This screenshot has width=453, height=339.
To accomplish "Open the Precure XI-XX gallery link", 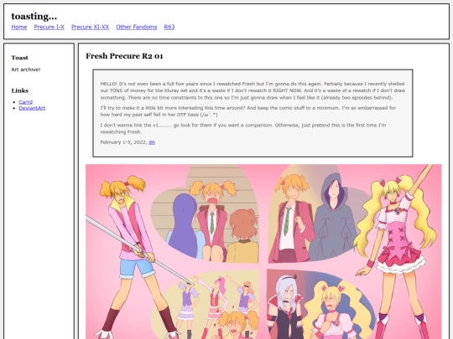I will (x=90, y=27).
